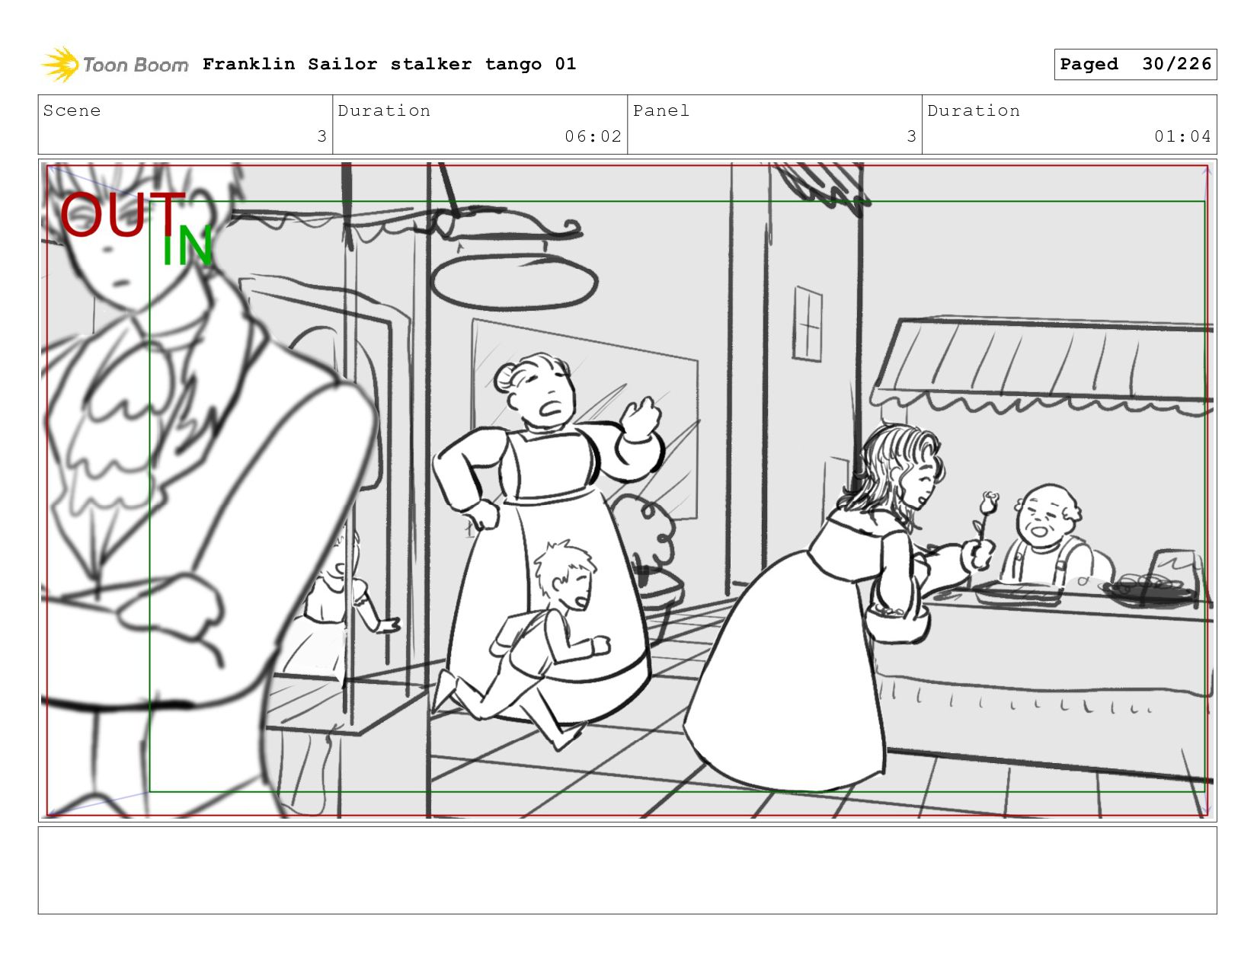This screenshot has width=1257, height=971.
Task: Click the "Paged 30/226" page counter
Action: click(1135, 64)
